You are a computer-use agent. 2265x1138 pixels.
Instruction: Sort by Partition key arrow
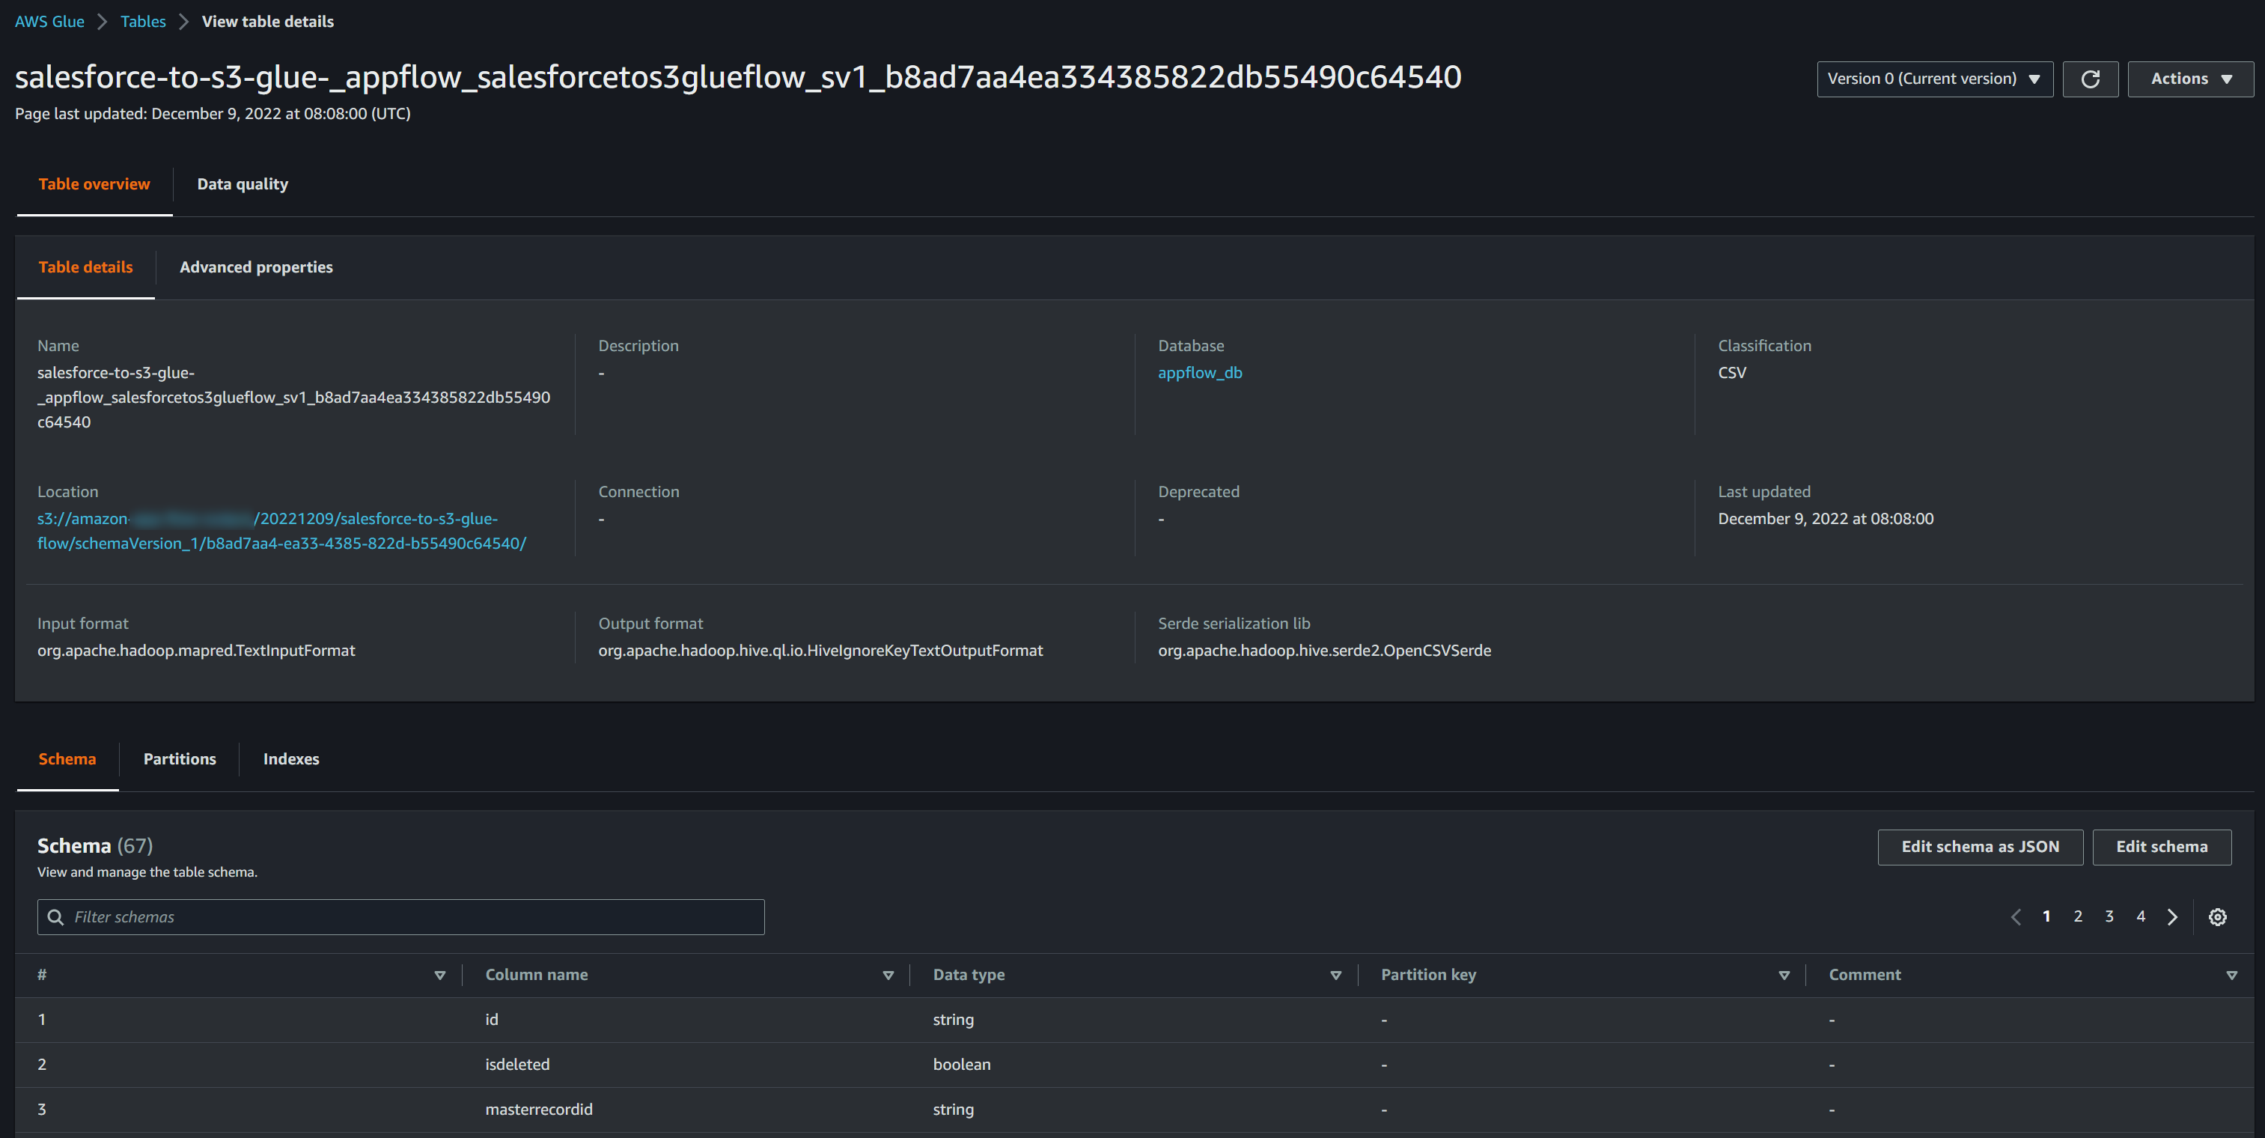pos(1783,976)
